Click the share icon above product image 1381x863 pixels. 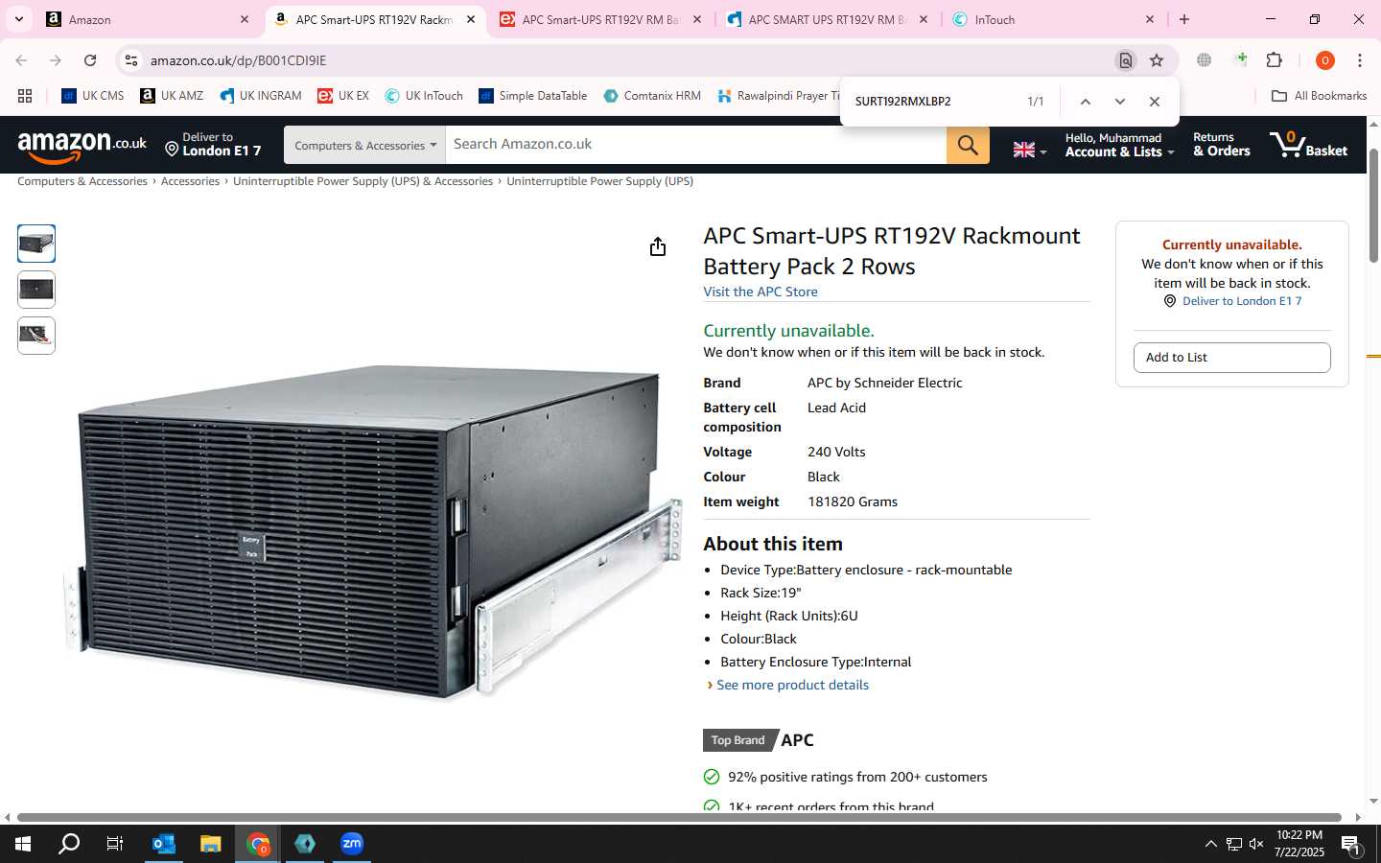pos(658,247)
